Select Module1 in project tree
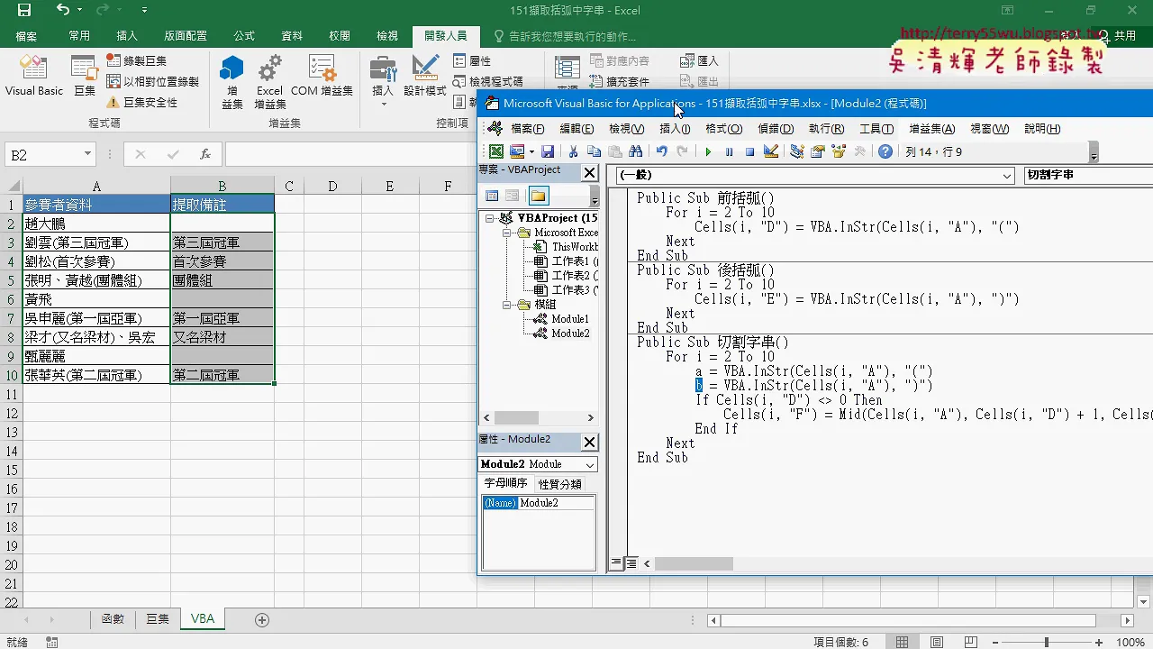 pyautogui.click(x=570, y=319)
